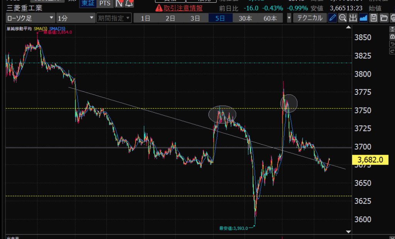Select the pencil drawing tool icon
This screenshot has width=395, height=239.
click(333, 18)
